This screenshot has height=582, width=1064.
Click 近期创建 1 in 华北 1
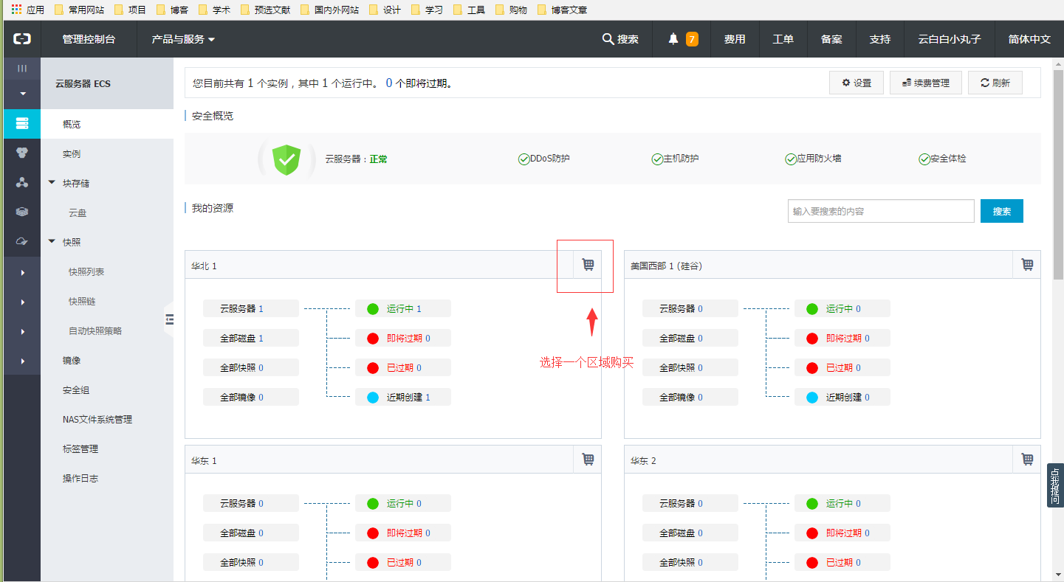(403, 397)
